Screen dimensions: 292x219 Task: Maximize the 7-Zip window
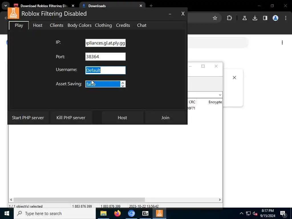point(203,66)
